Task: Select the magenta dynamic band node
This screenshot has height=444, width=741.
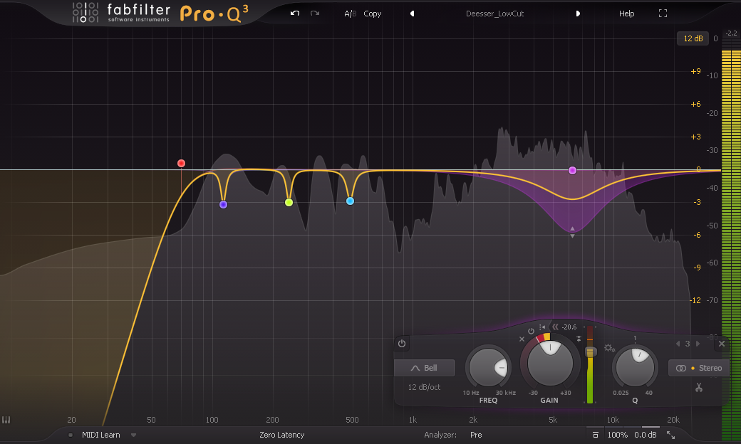Action: [572, 170]
